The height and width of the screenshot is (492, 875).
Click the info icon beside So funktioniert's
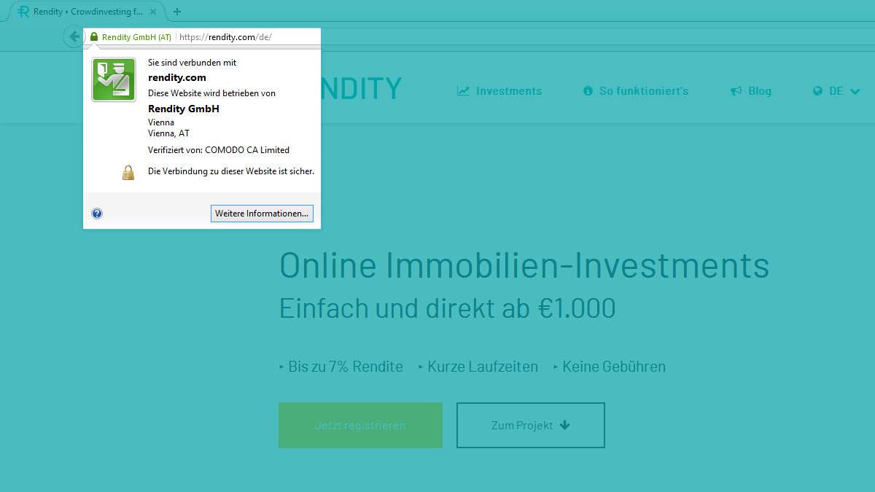point(588,91)
